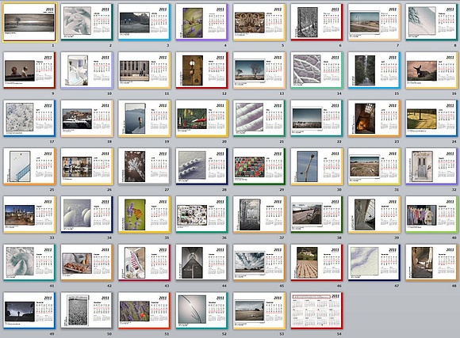Pick slide 6 black-and-white winter trees
Viewport: 460px width, 338px height.
(316, 22)
